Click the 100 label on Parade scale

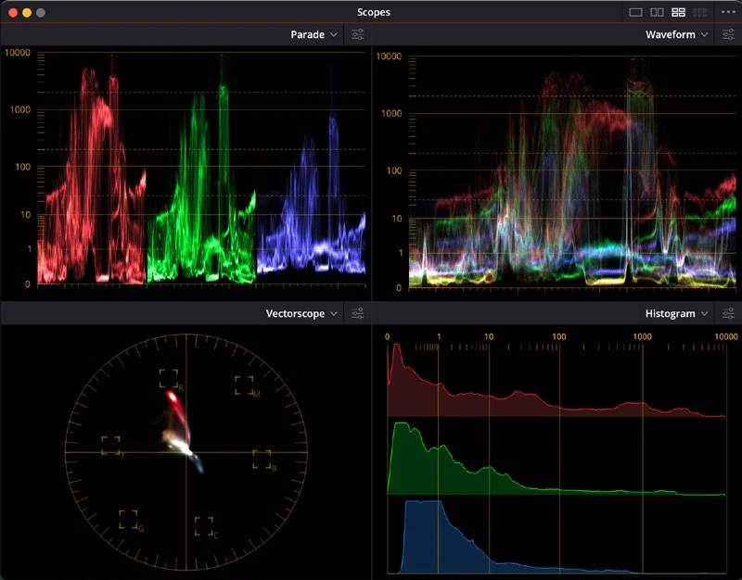pyautogui.click(x=22, y=167)
